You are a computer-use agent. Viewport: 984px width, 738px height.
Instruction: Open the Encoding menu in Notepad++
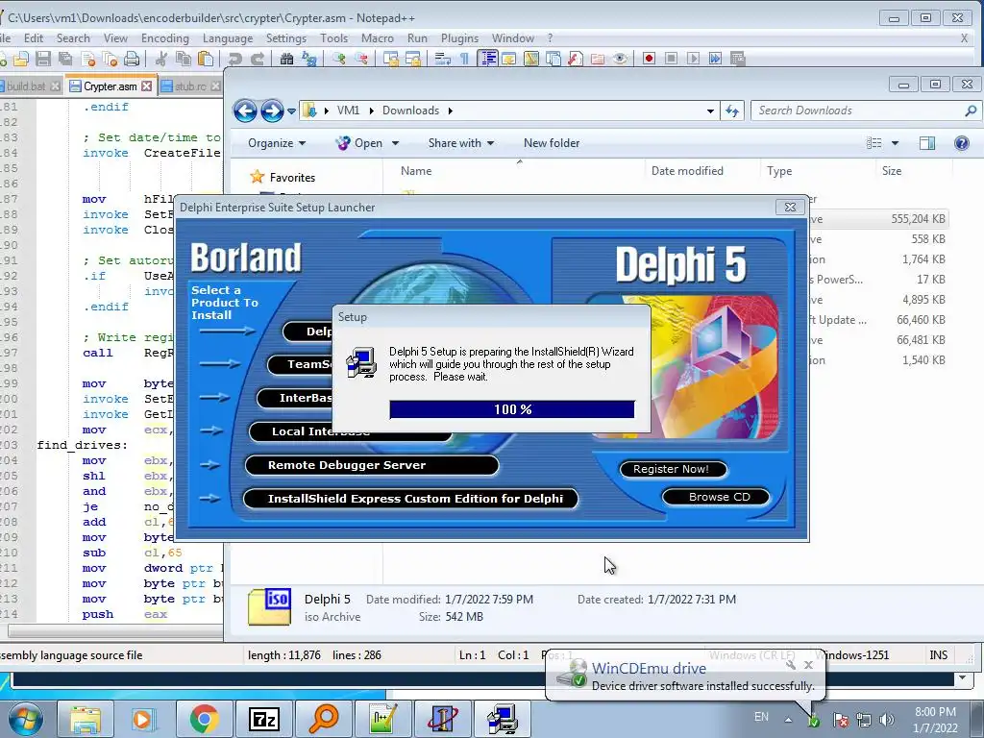tap(165, 38)
